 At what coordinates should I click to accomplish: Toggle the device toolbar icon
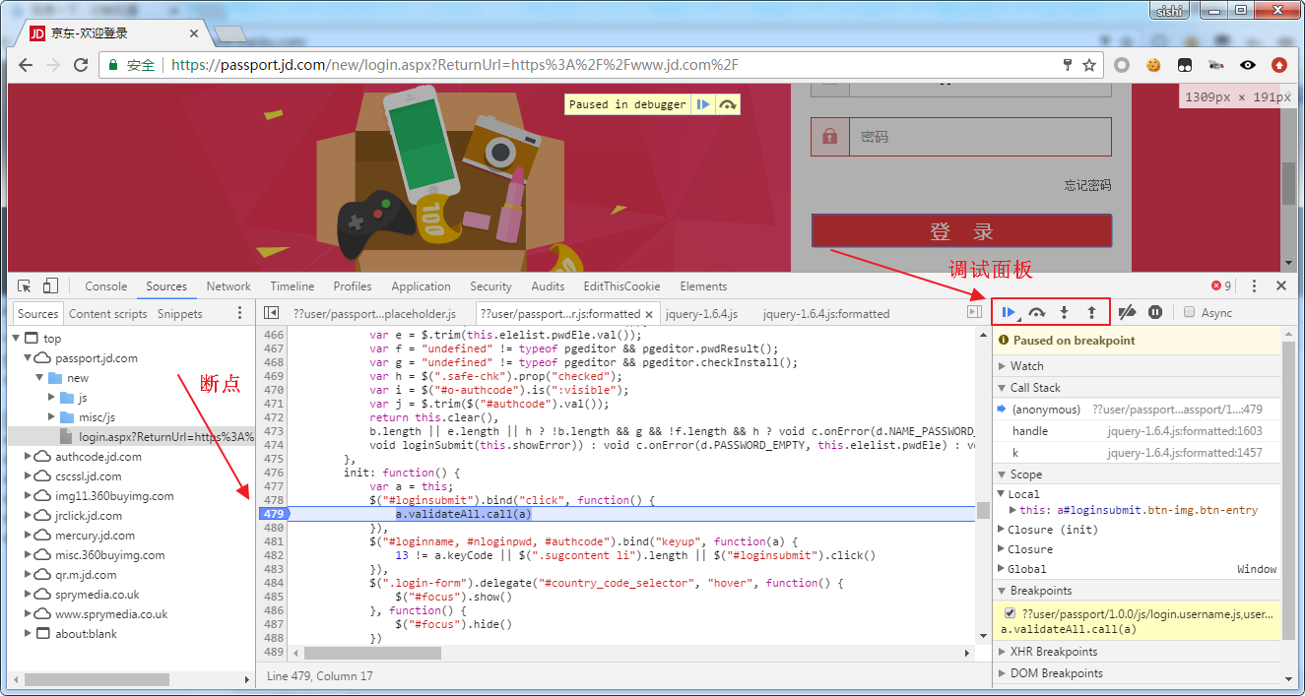(x=50, y=286)
